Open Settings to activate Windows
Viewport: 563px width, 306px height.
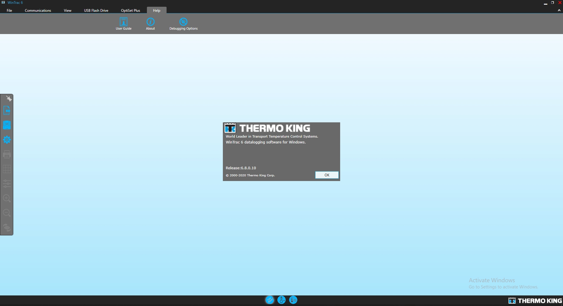click(x=503, y=287)
